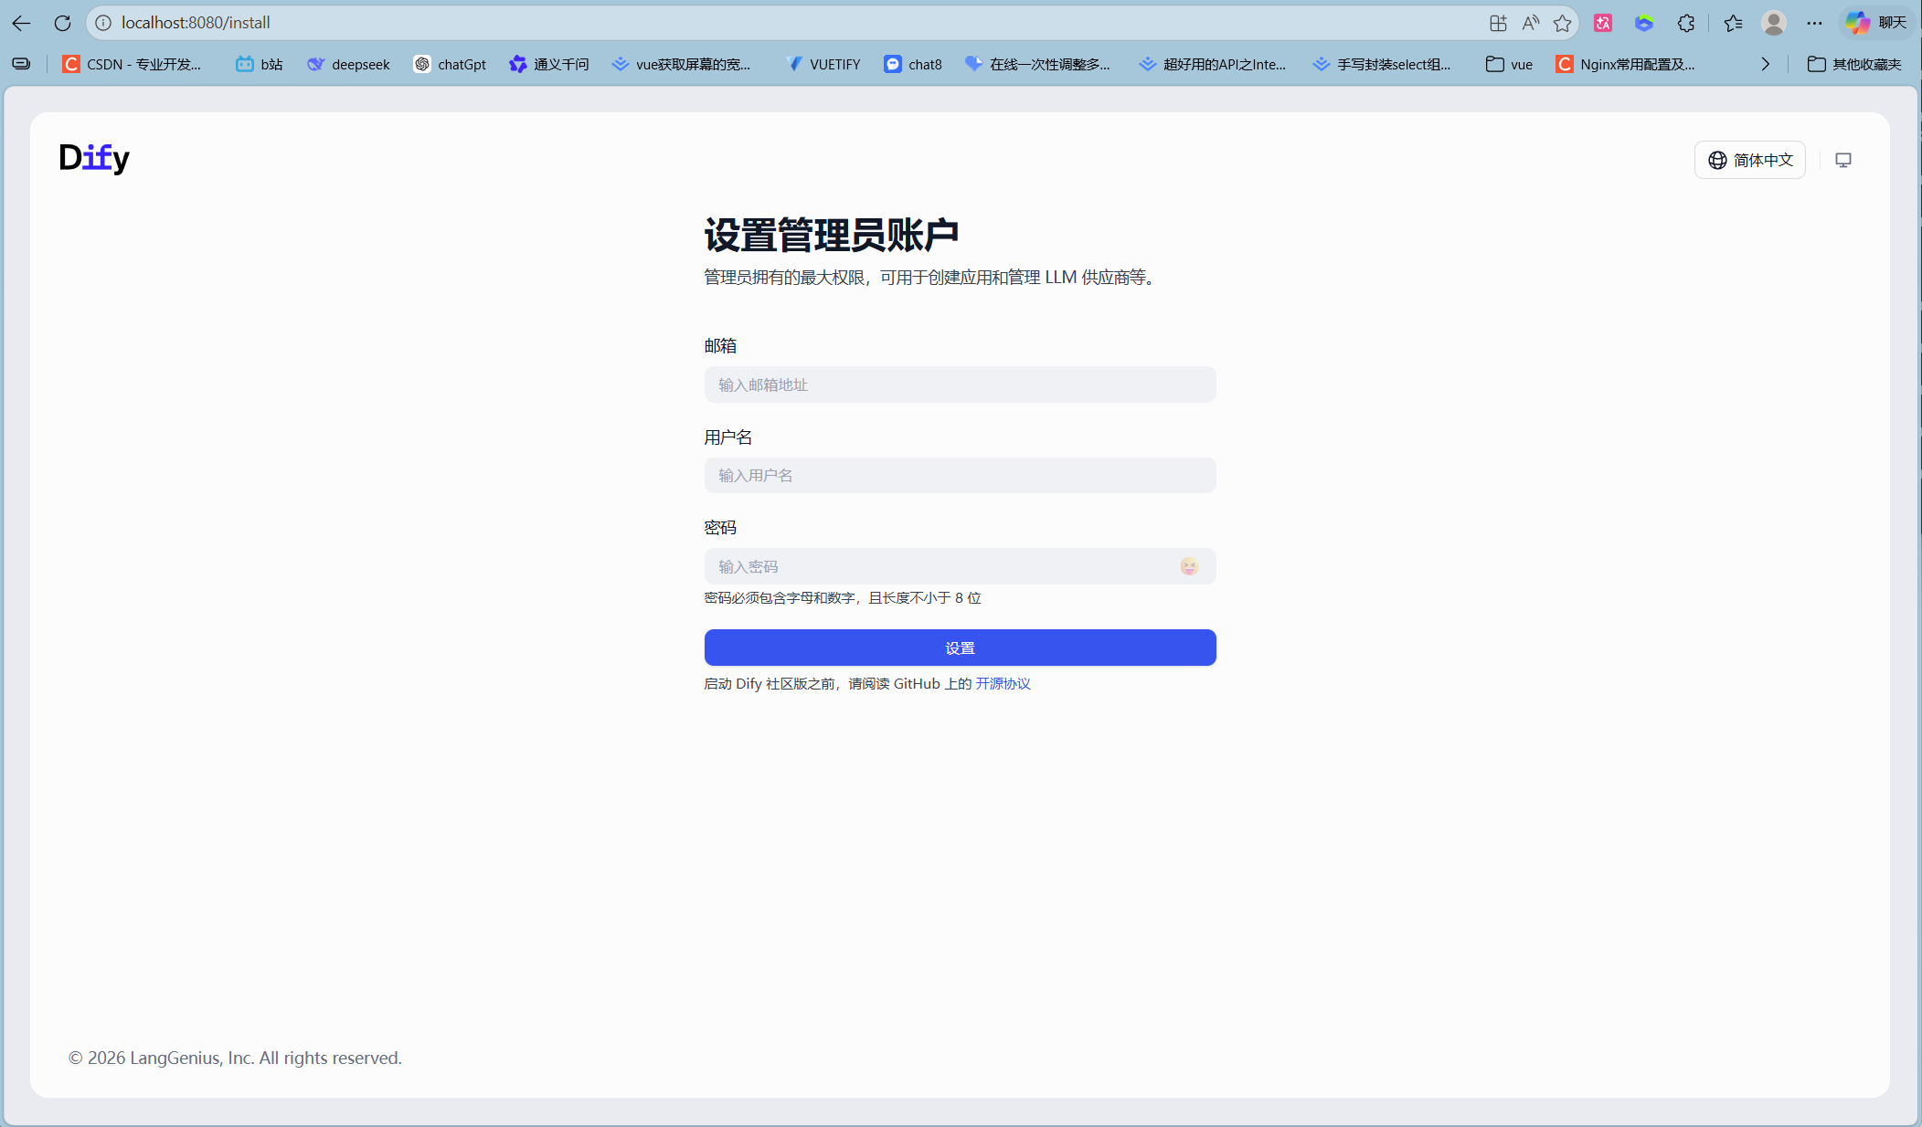Click the blue 设置 submit button
The image size is (1922, 1127).
[960, 648]
